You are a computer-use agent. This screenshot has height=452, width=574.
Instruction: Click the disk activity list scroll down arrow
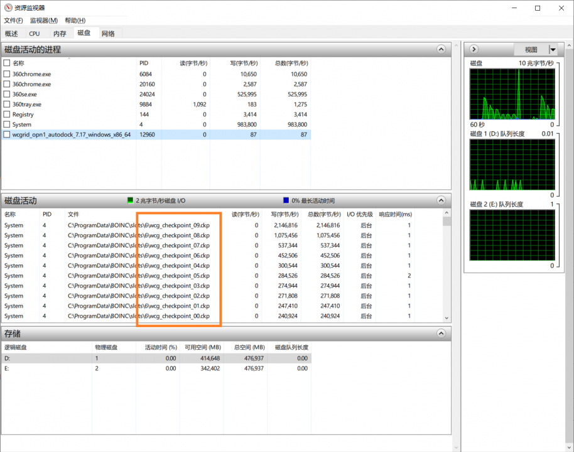click(447, 318)
